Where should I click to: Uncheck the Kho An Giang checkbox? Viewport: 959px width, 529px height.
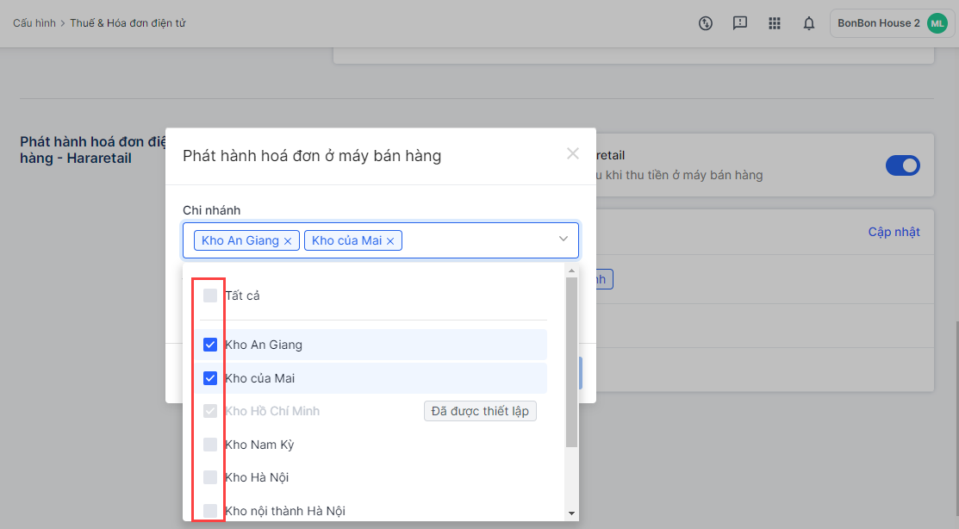click(x=209, y=345)
